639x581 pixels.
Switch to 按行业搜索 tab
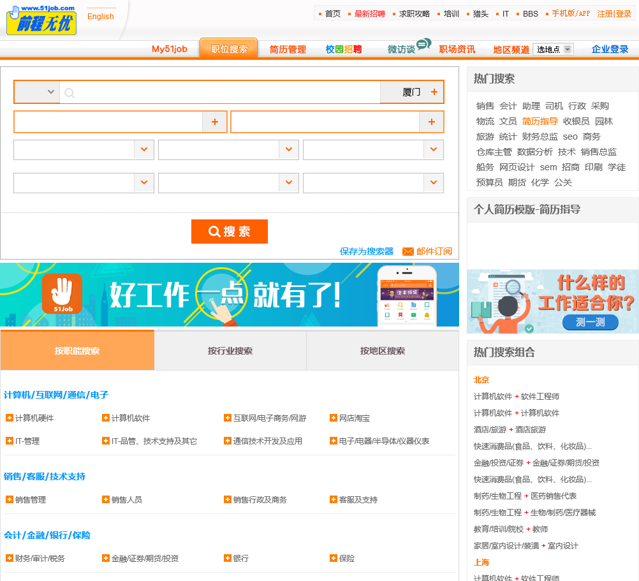(230, 350)
